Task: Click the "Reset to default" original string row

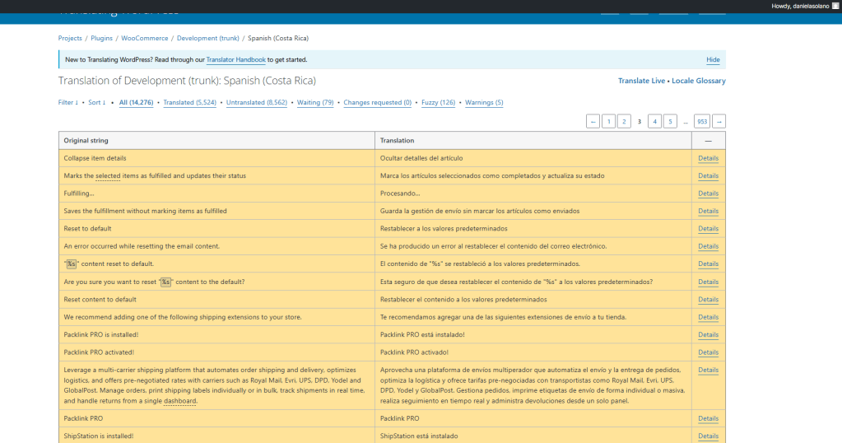Action: pyautogui.click(x=87, y=229)
